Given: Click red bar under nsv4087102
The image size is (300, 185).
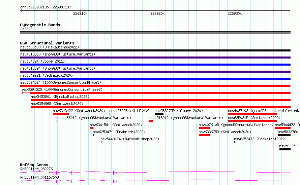Looking at the screenshot, I should pyautogui.click(x=252, y=114).
